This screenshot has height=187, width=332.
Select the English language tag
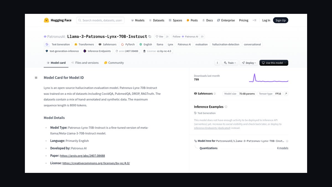click(146, 44)
